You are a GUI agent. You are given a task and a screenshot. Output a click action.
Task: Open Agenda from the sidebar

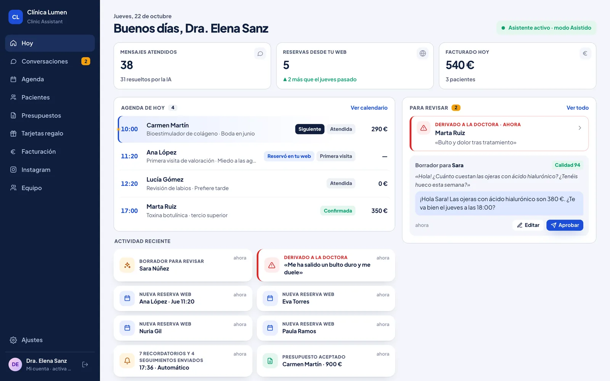(x=50, y=79)
